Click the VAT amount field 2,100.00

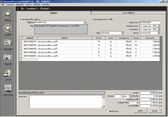pos(149,103)
